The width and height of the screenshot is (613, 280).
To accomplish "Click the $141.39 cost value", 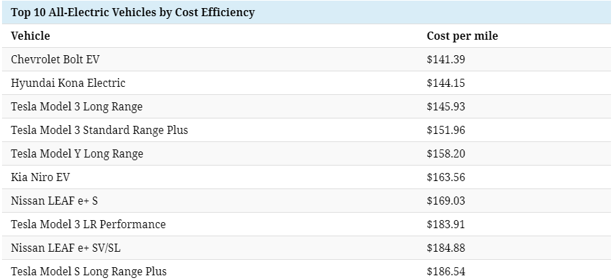I will coord(446,59).
